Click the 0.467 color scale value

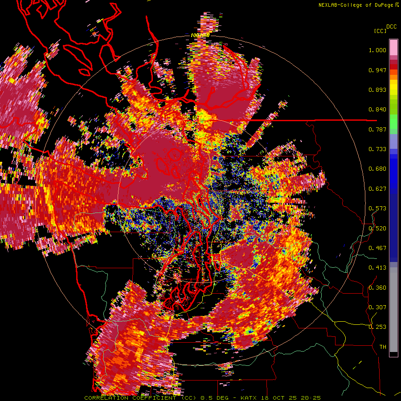pyautogui.click(x=377, y=248)
